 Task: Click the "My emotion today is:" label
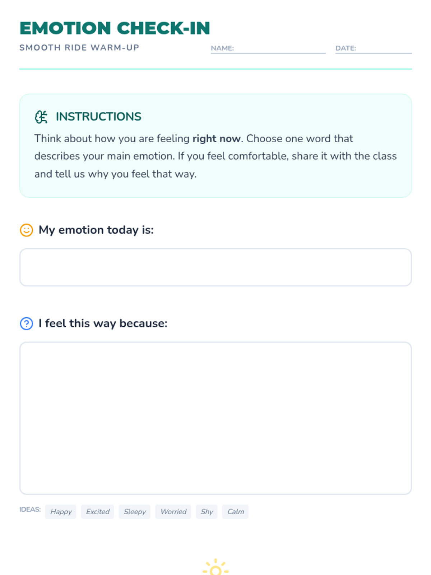96,230
